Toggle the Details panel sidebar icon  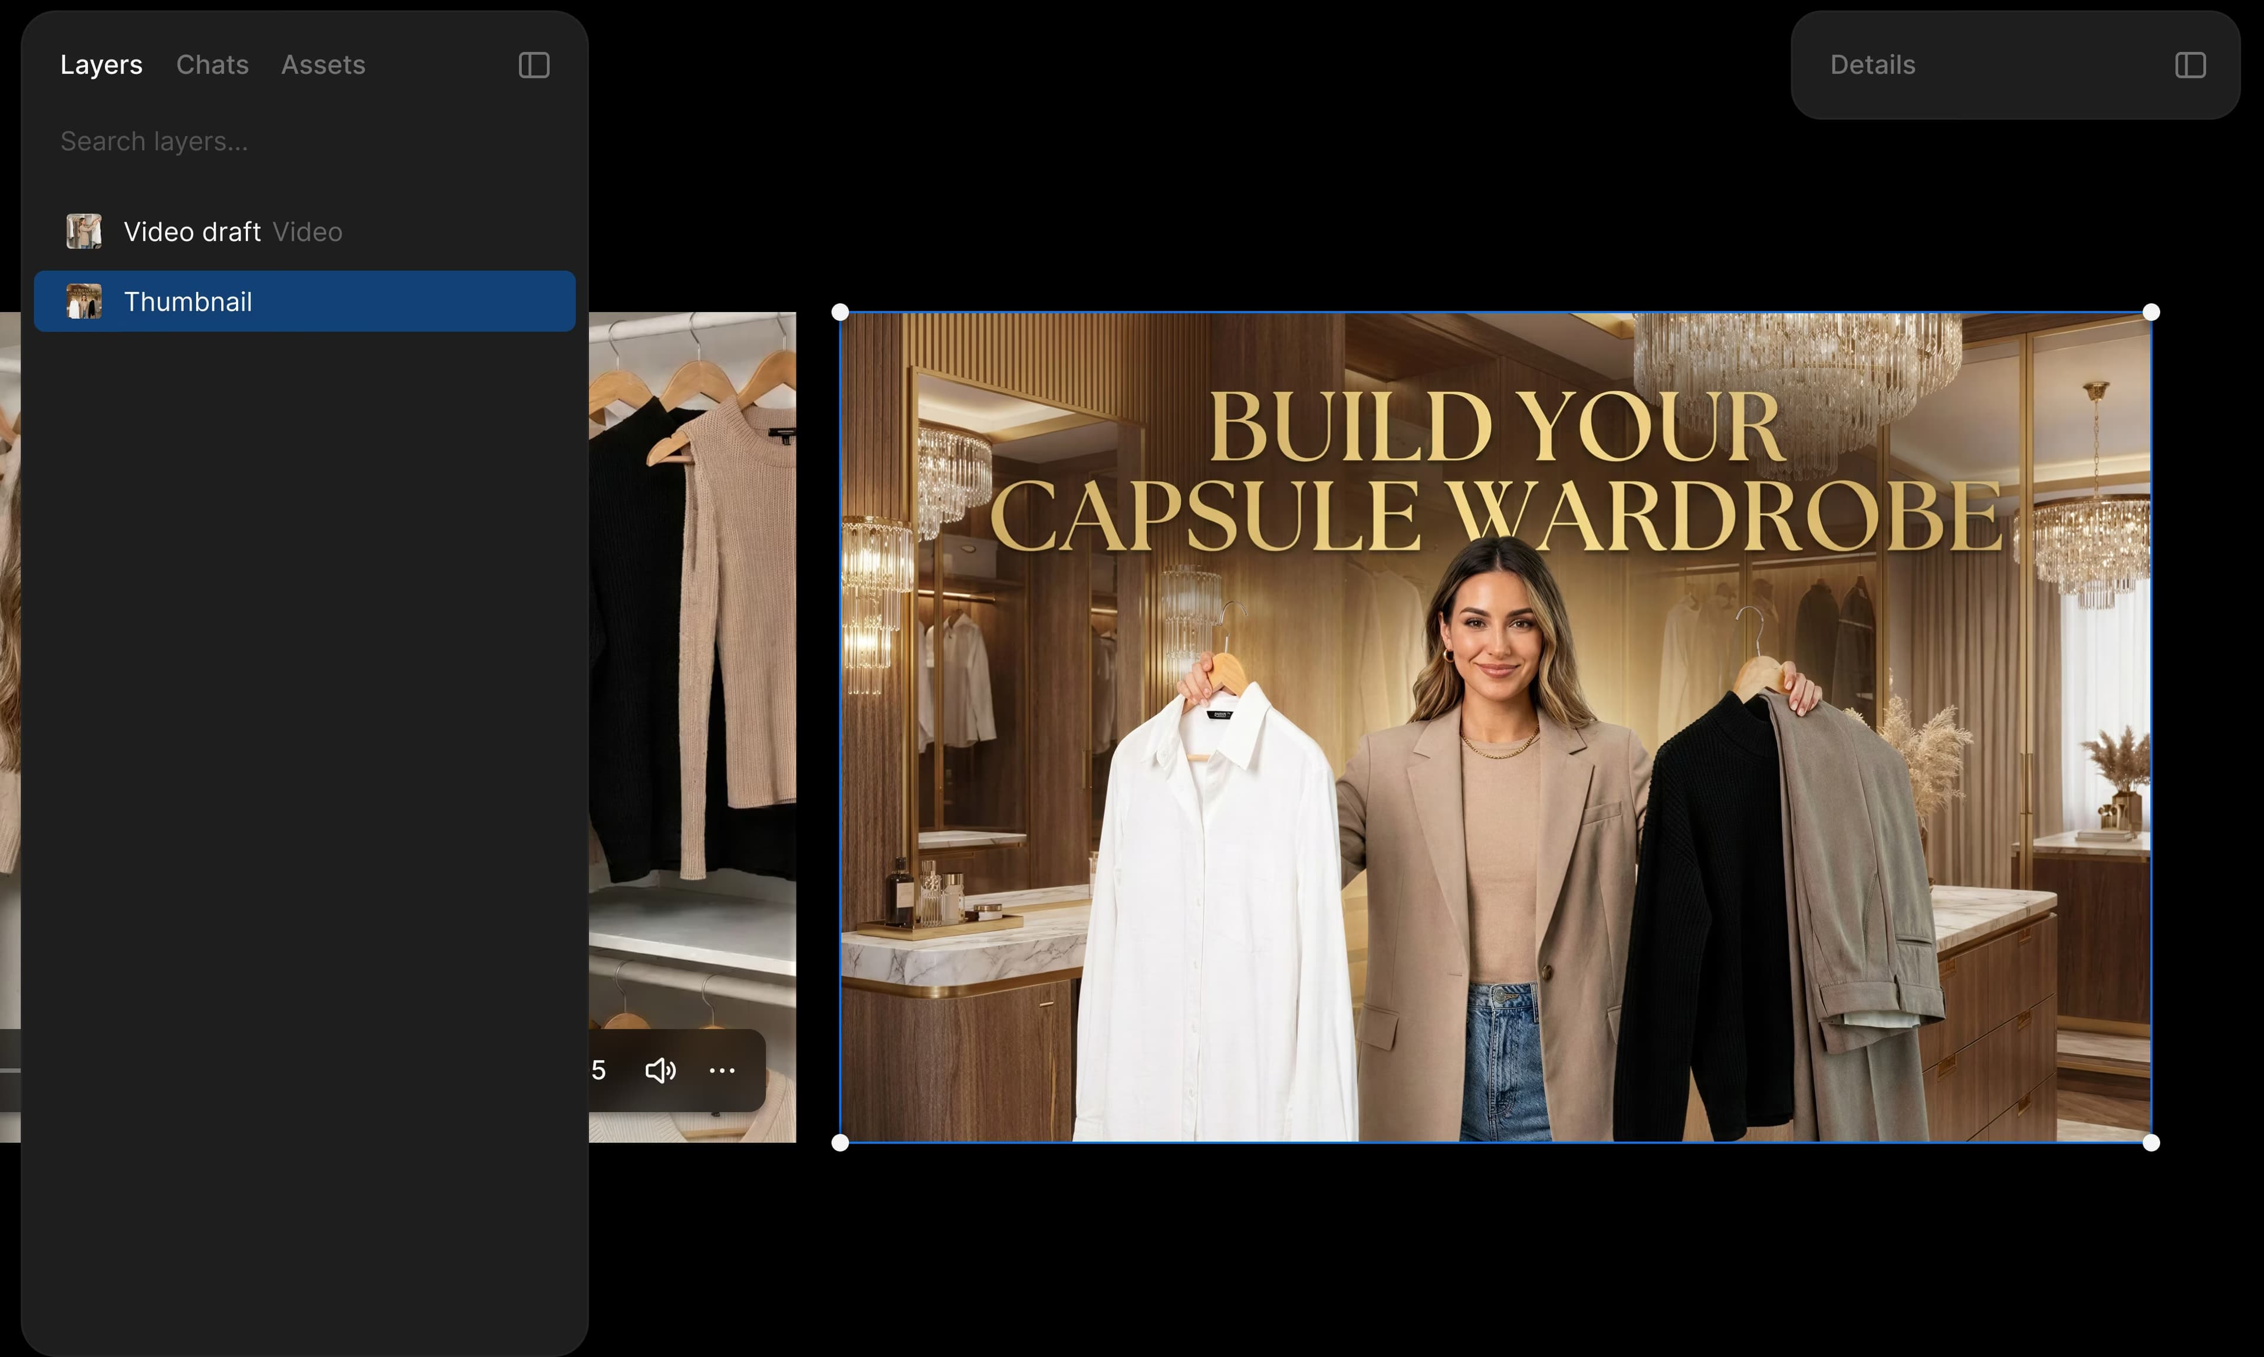click(x=2190, y=65)
